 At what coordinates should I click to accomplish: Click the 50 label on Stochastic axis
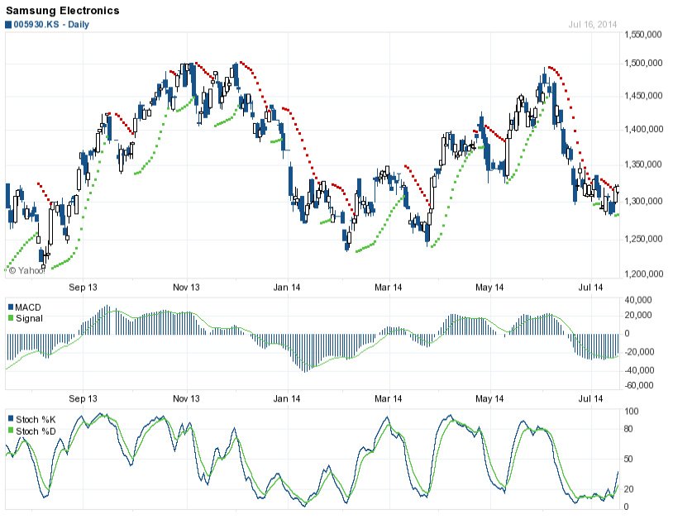point(628,459)
